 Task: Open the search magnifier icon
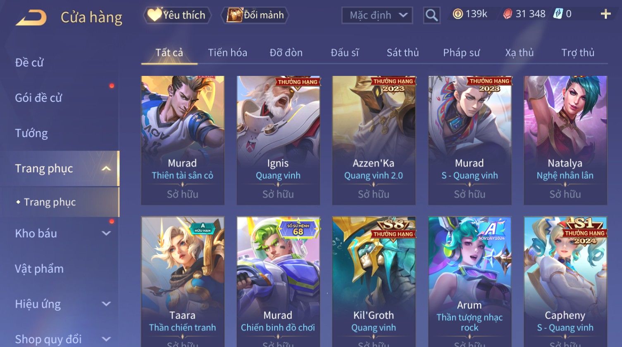click(431, 15)
